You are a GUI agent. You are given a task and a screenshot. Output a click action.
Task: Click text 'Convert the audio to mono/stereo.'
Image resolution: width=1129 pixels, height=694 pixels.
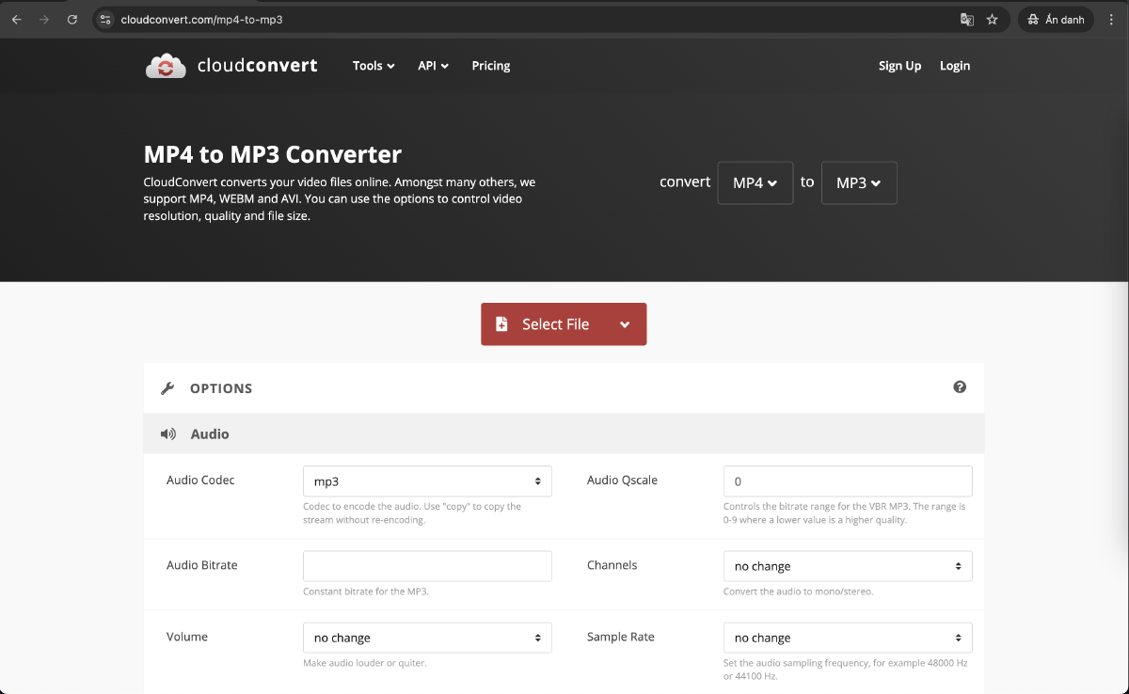[798, 591]
